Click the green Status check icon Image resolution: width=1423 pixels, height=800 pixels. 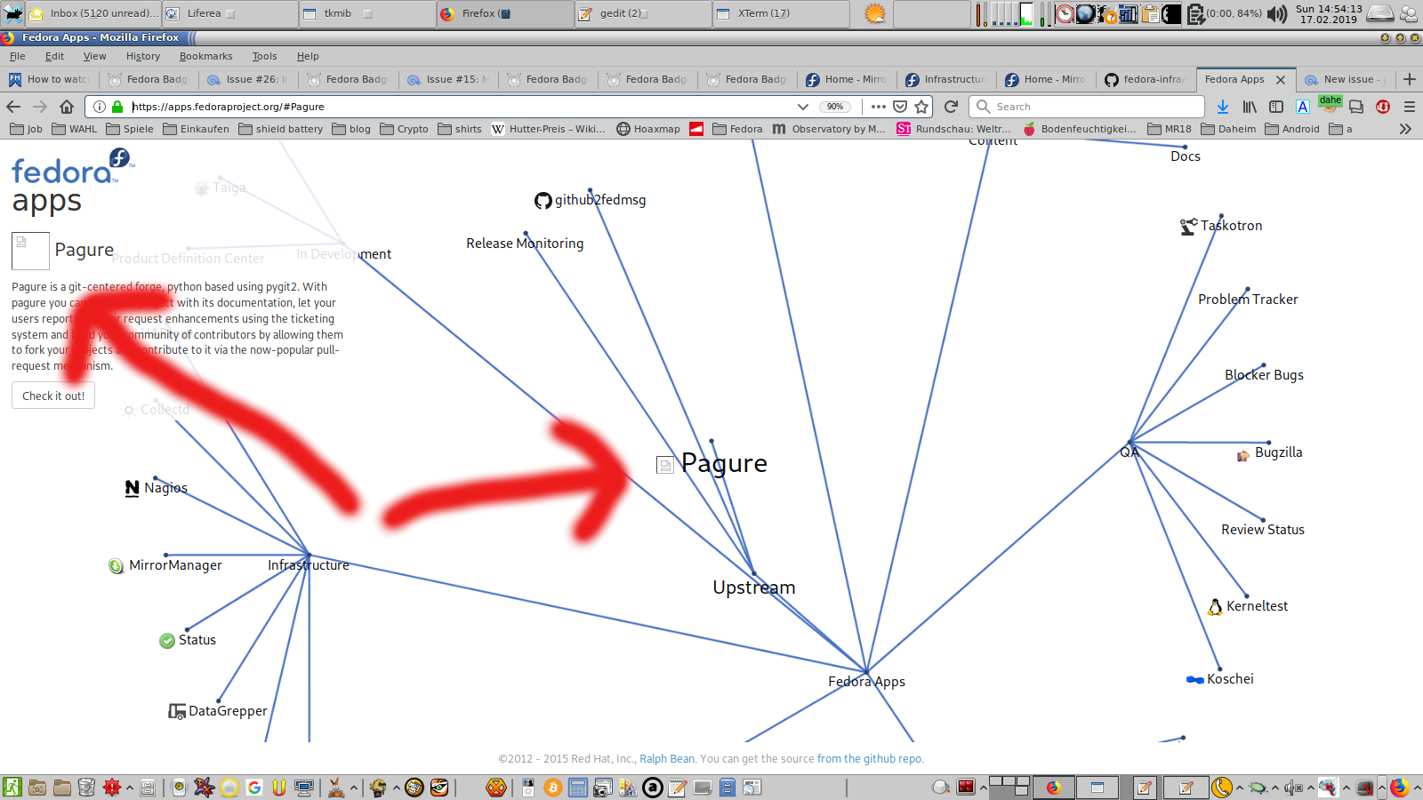(167, 641)
